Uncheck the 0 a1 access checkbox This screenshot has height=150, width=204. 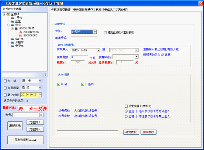(59, 84)
